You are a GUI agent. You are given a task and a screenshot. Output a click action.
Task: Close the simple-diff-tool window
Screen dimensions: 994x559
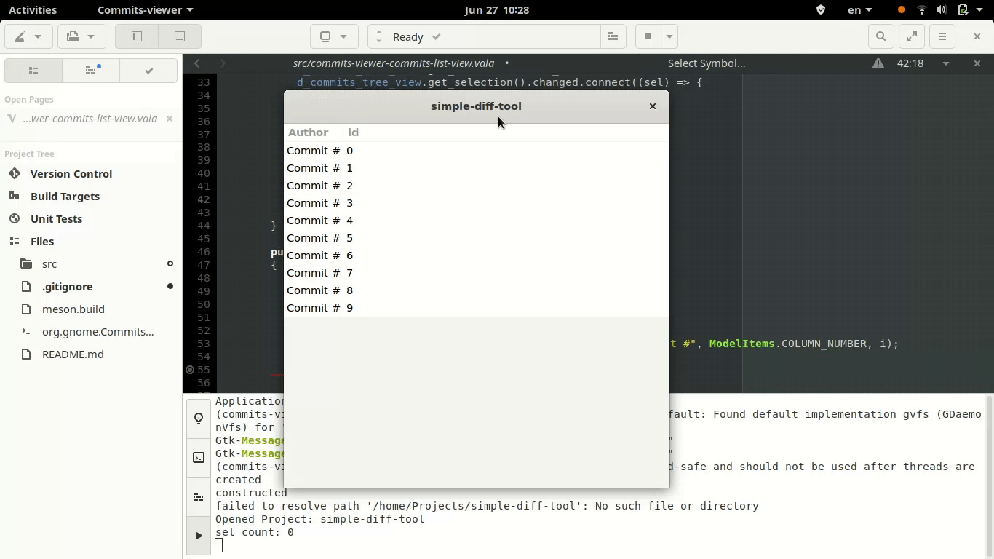653,106
